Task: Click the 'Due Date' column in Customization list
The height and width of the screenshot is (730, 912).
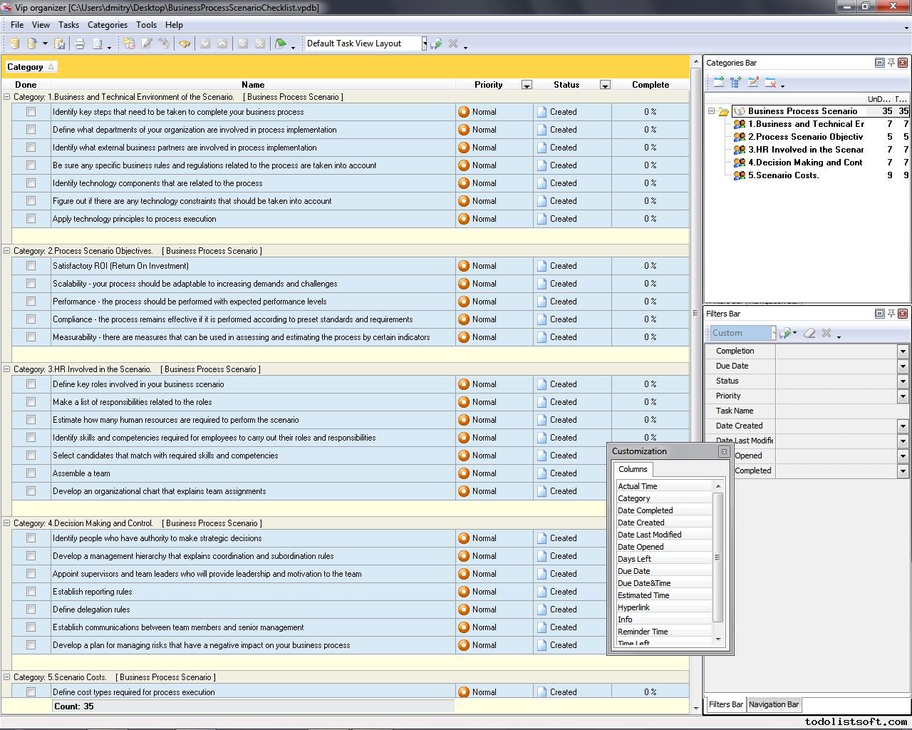Action: pyautogui.click(x=633, y=571)
